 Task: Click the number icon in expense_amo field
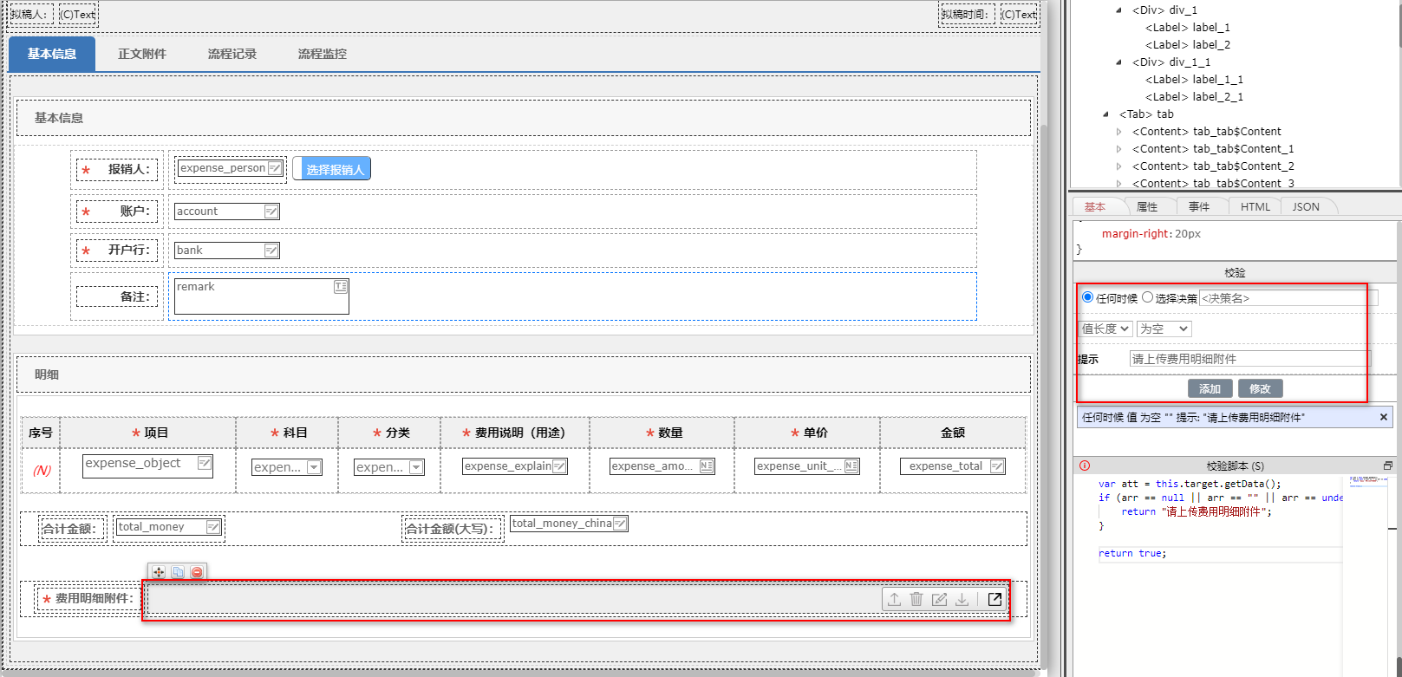[x=707, y=466]
